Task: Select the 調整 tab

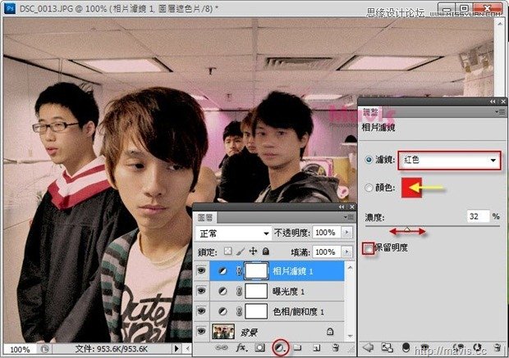Action: (370, 112)
